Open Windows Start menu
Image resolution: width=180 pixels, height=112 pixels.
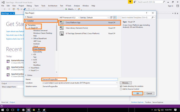coord(2,110)
